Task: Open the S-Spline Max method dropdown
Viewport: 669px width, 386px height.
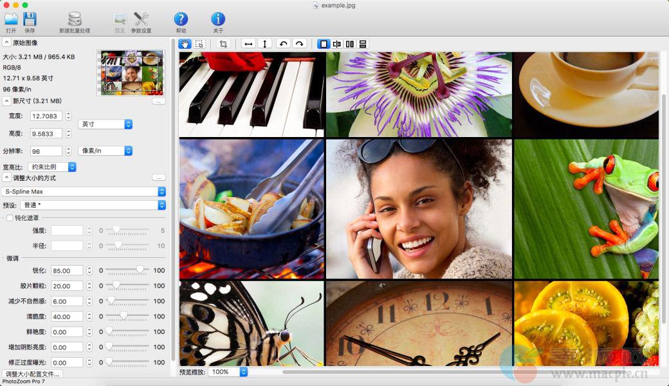Action: (x=84, y=192)
